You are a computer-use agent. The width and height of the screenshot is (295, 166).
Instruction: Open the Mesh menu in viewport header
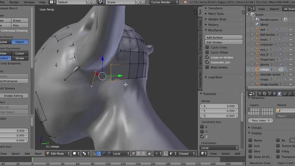coord(38,154)
